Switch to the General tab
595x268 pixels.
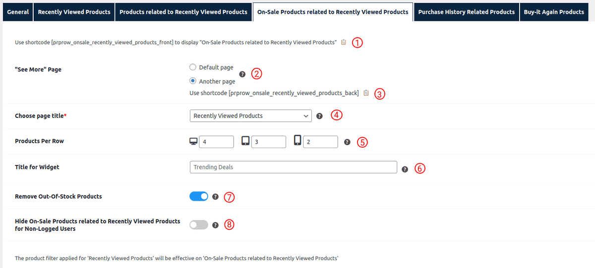18,12
